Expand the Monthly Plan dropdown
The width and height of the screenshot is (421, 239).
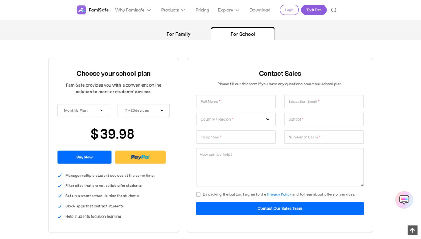(x=83, y=110)
